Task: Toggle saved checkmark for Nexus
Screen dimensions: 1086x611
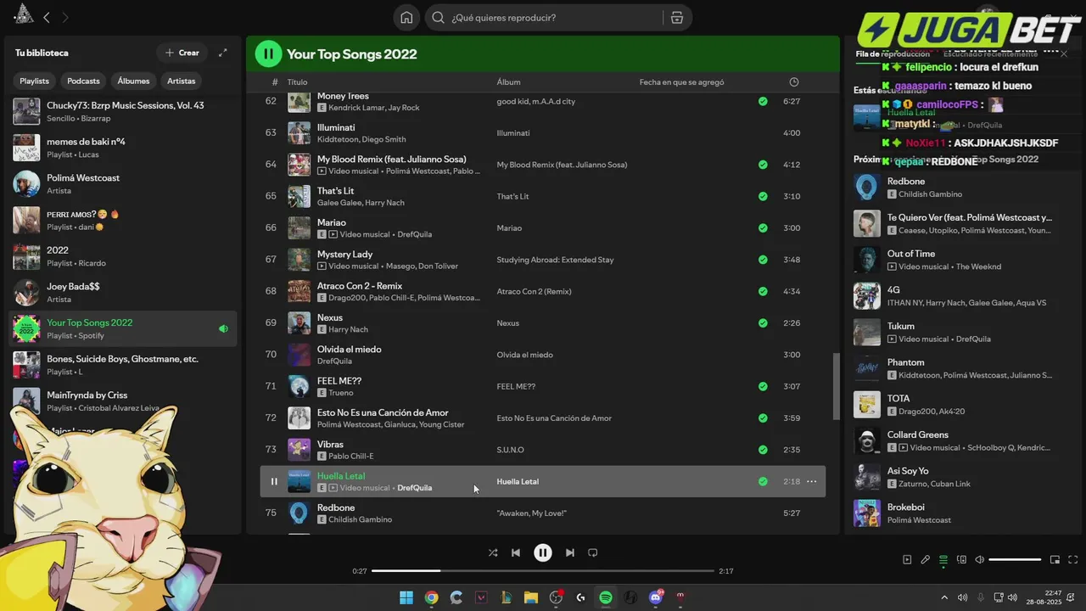Action: click(763, 322)
